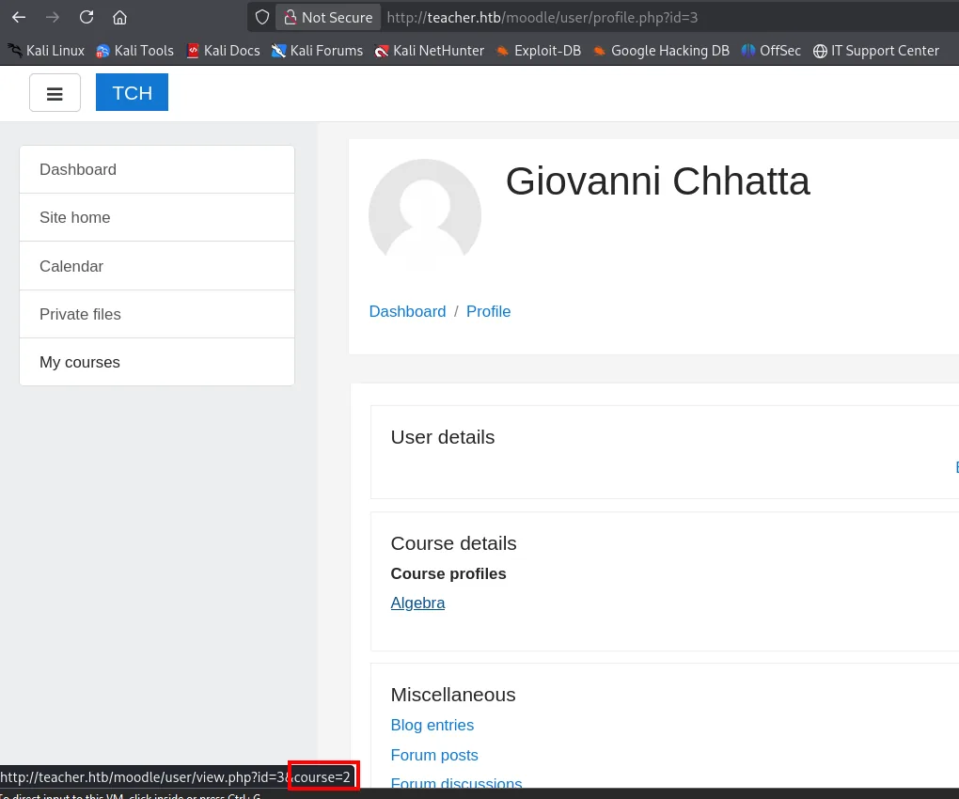Click the Course profiles label
959x799 pixels.
448,573
